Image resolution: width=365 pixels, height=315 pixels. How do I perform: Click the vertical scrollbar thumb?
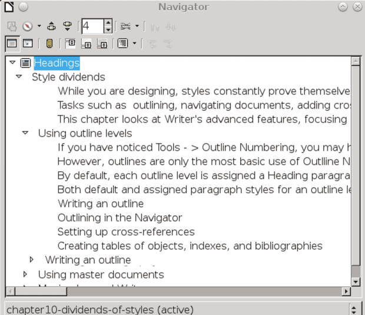(356, 165)
